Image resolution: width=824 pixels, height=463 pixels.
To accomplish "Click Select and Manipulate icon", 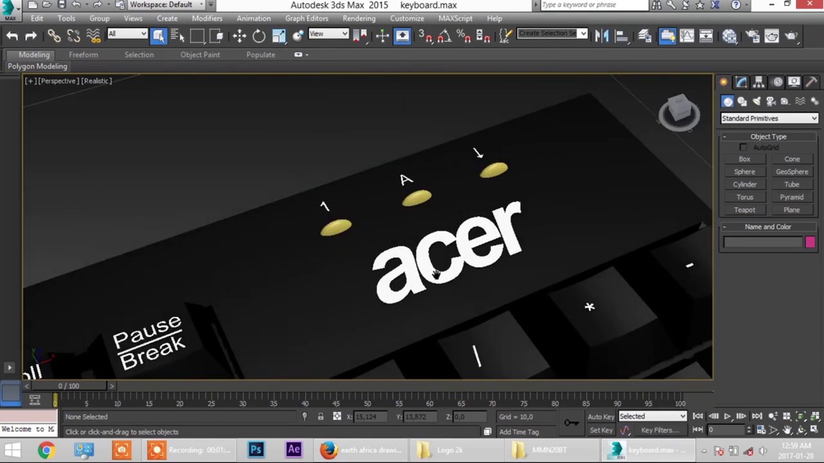I will [382, 36].
